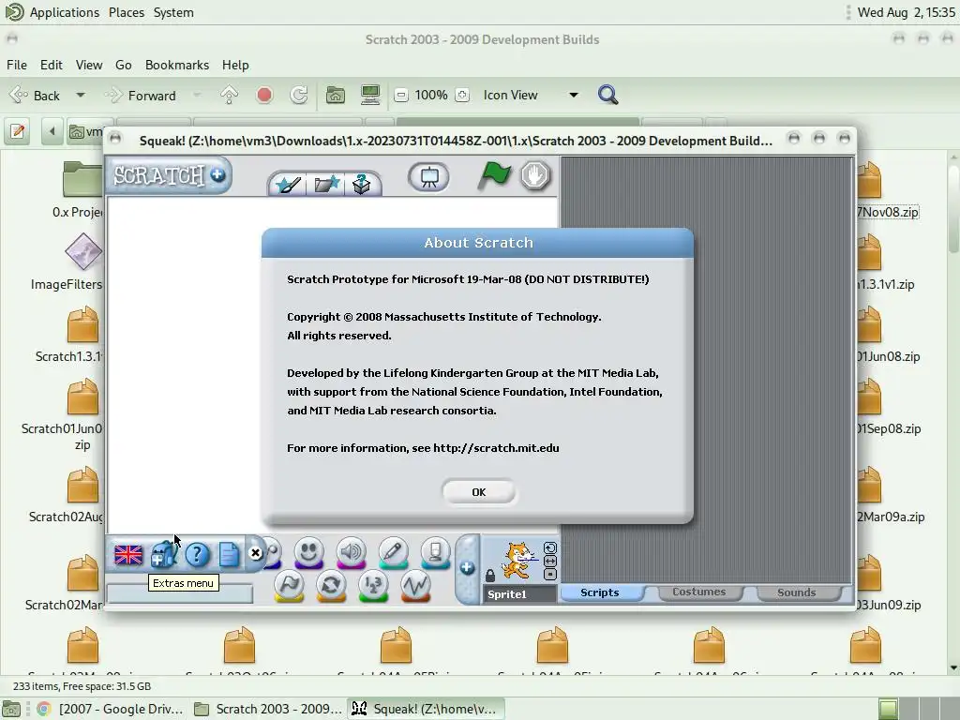Switch to the Sounds tab
Image resolution: width=960 pixels, height=720 pixels.
click(797, 592)
